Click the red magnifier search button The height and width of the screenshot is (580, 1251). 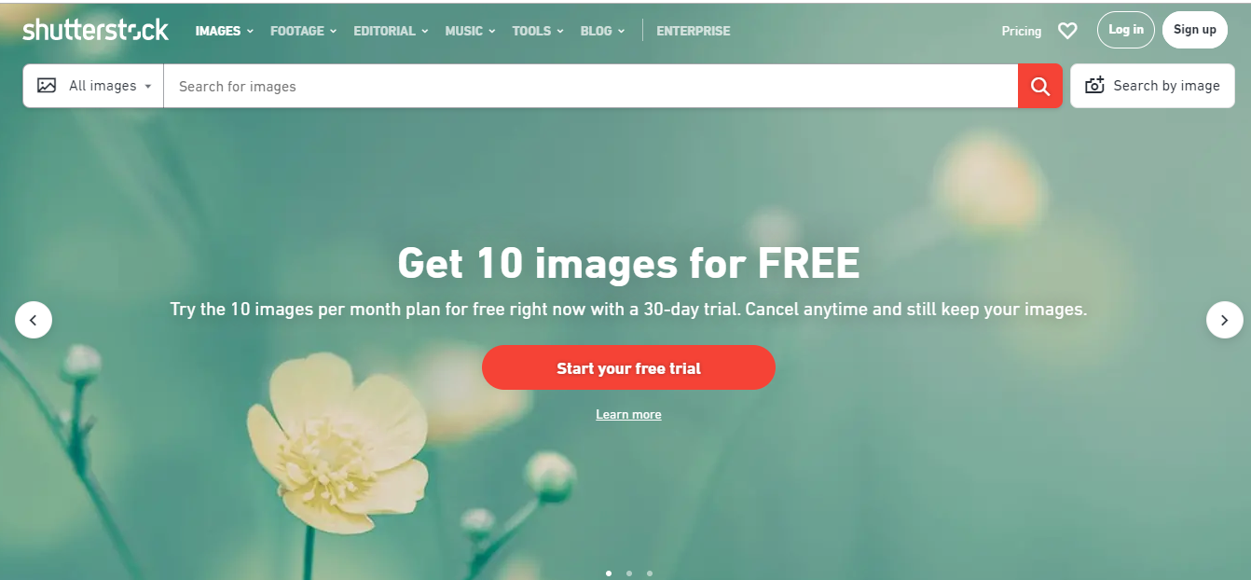(x=1040, y=86)
